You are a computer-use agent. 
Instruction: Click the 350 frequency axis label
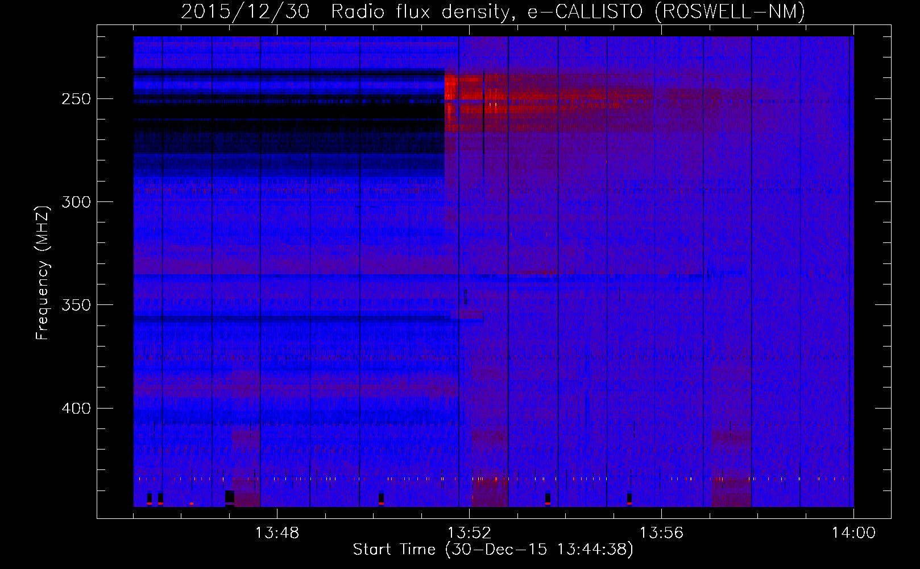point(76,305)
